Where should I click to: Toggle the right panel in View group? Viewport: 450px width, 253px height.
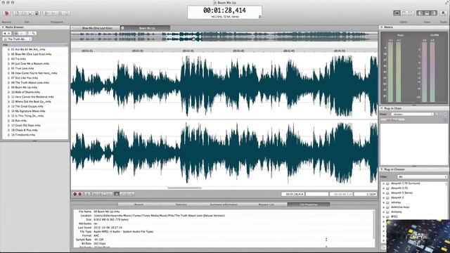pyautogui.click(x=434, y=13)
